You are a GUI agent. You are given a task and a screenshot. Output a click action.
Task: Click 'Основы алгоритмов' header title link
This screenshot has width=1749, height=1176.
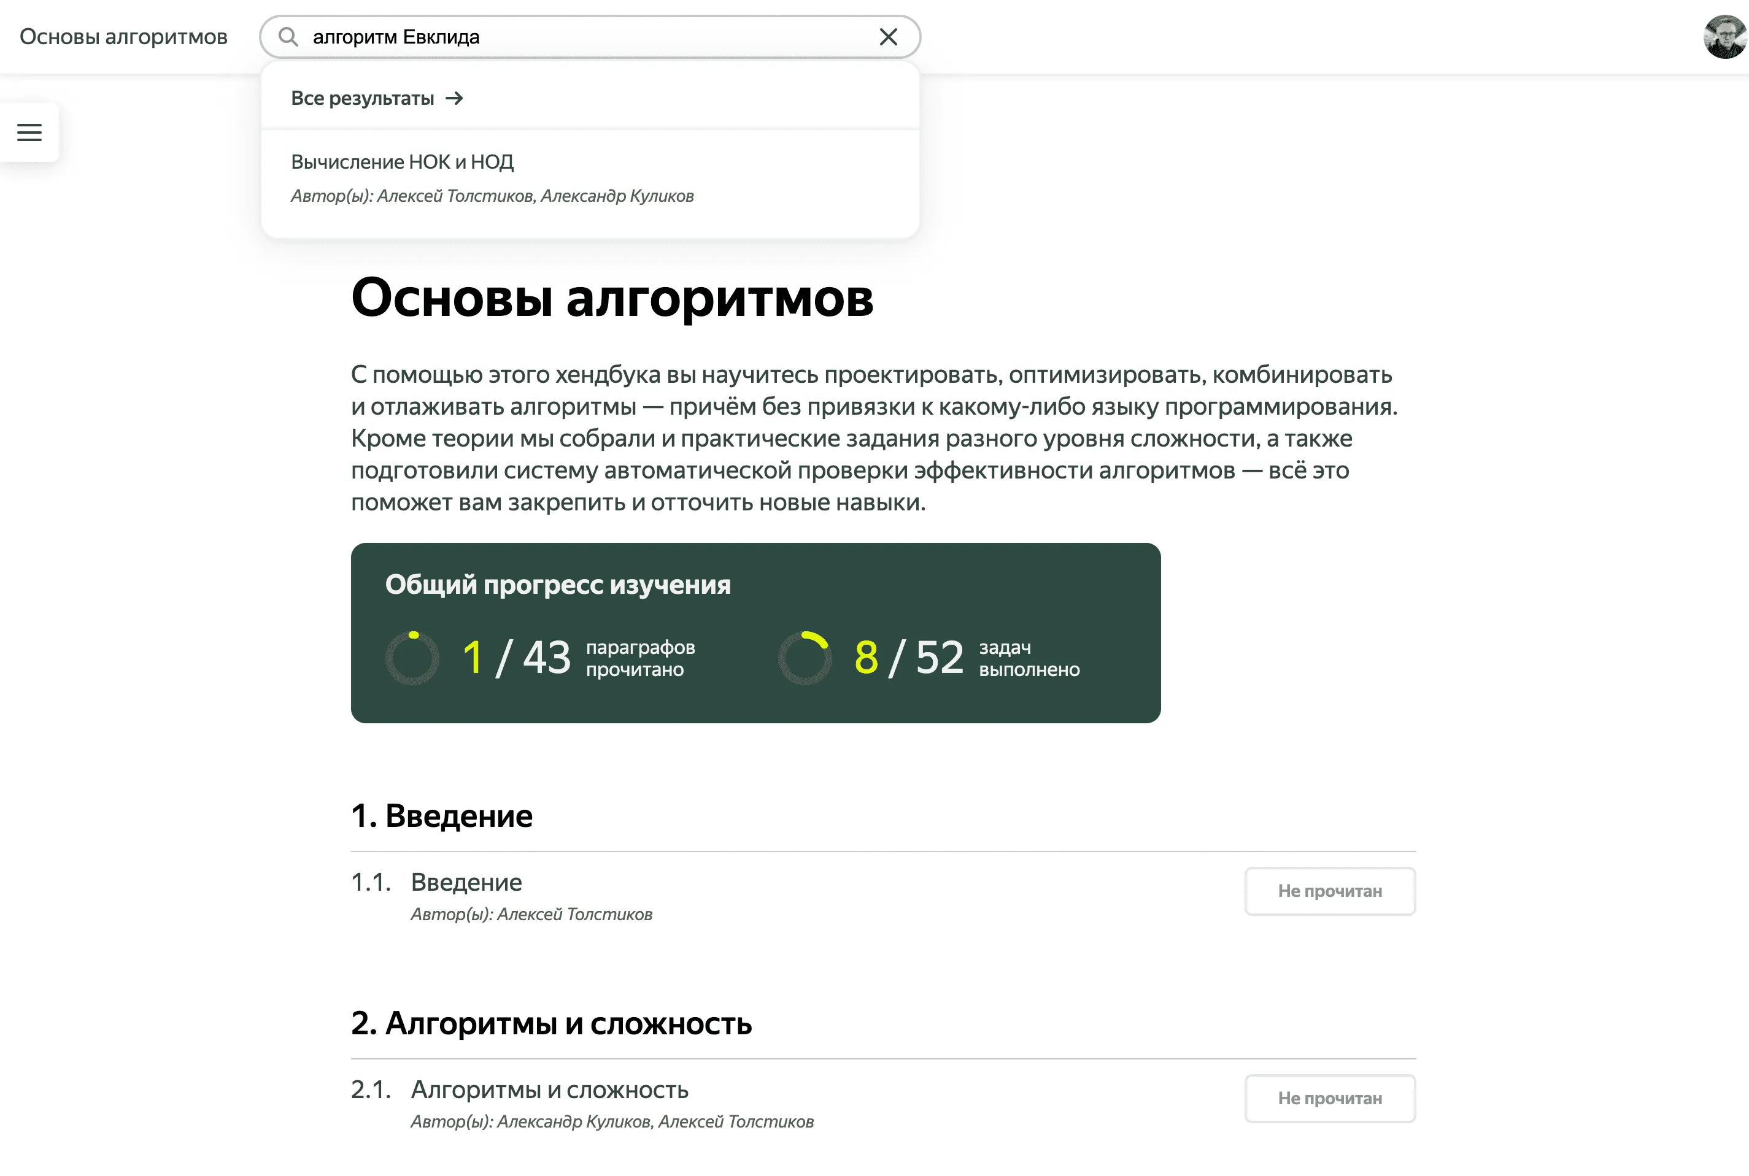(x=123, y=37)
